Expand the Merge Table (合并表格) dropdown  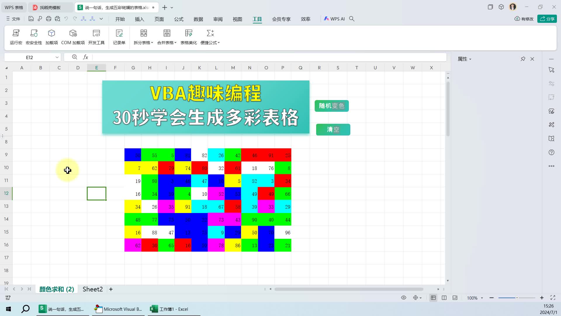click(167, 42)
